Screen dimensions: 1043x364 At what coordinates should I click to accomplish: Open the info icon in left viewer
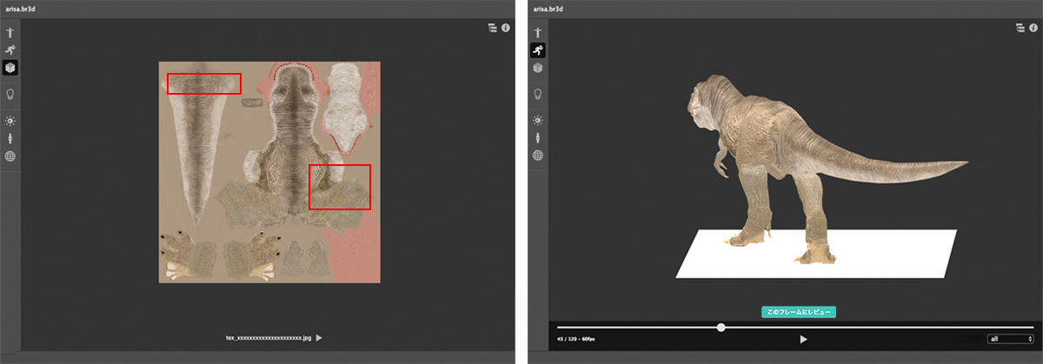pyautogui.click(x=506, y=28)
